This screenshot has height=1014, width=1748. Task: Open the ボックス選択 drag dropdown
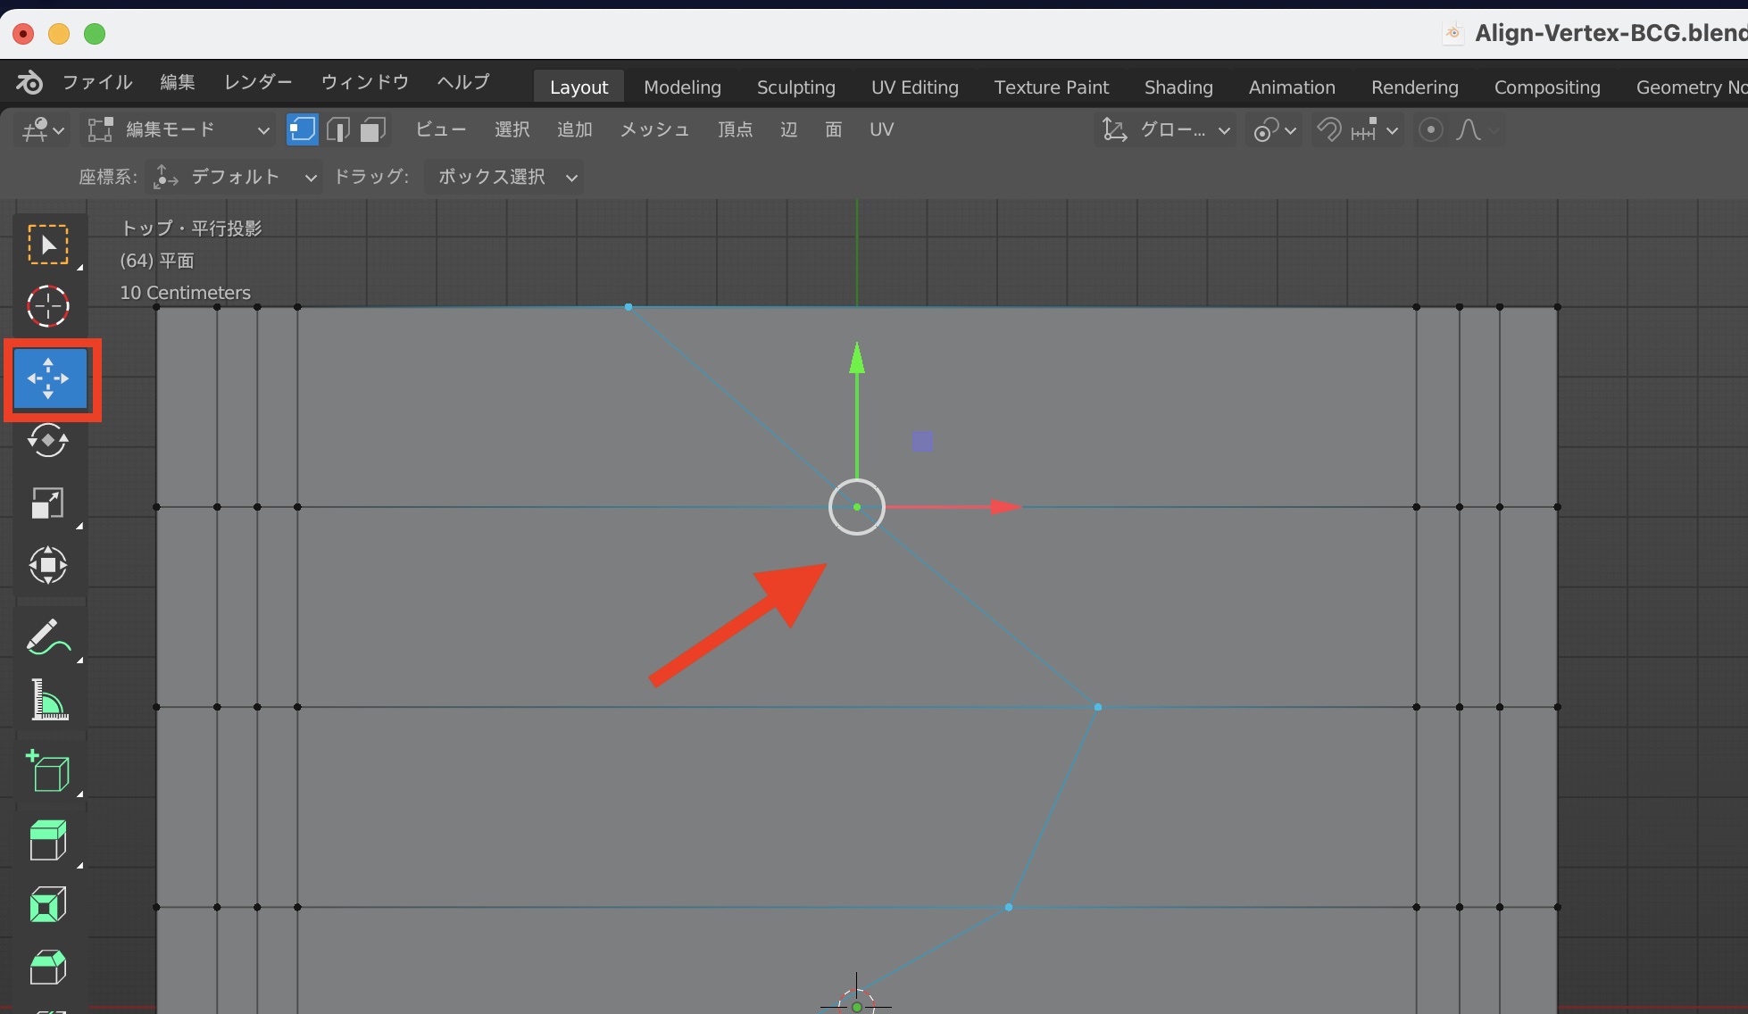point(504,177)
